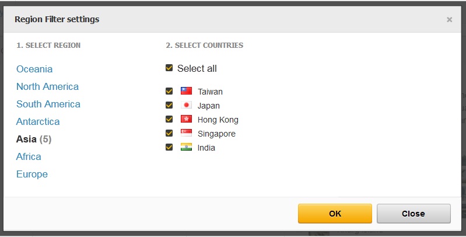This screenshot has width=466, height=237.
Task: Show countries for Africa
Action: 29,156
